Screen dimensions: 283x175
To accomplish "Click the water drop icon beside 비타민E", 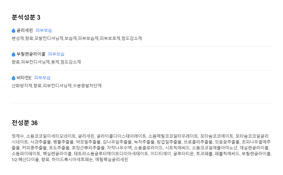I will tap(14, 78).
